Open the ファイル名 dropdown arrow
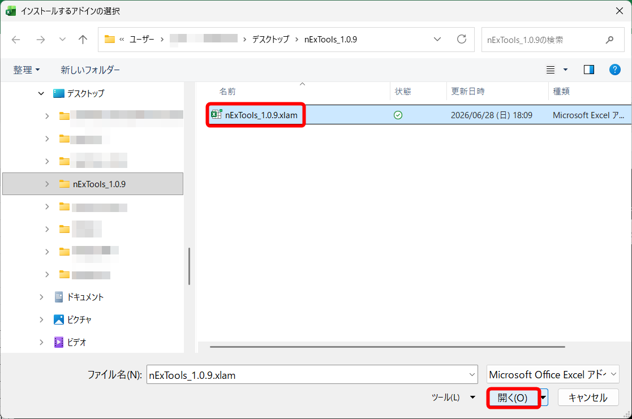632x419 pixels. click(x=472, y=375)
